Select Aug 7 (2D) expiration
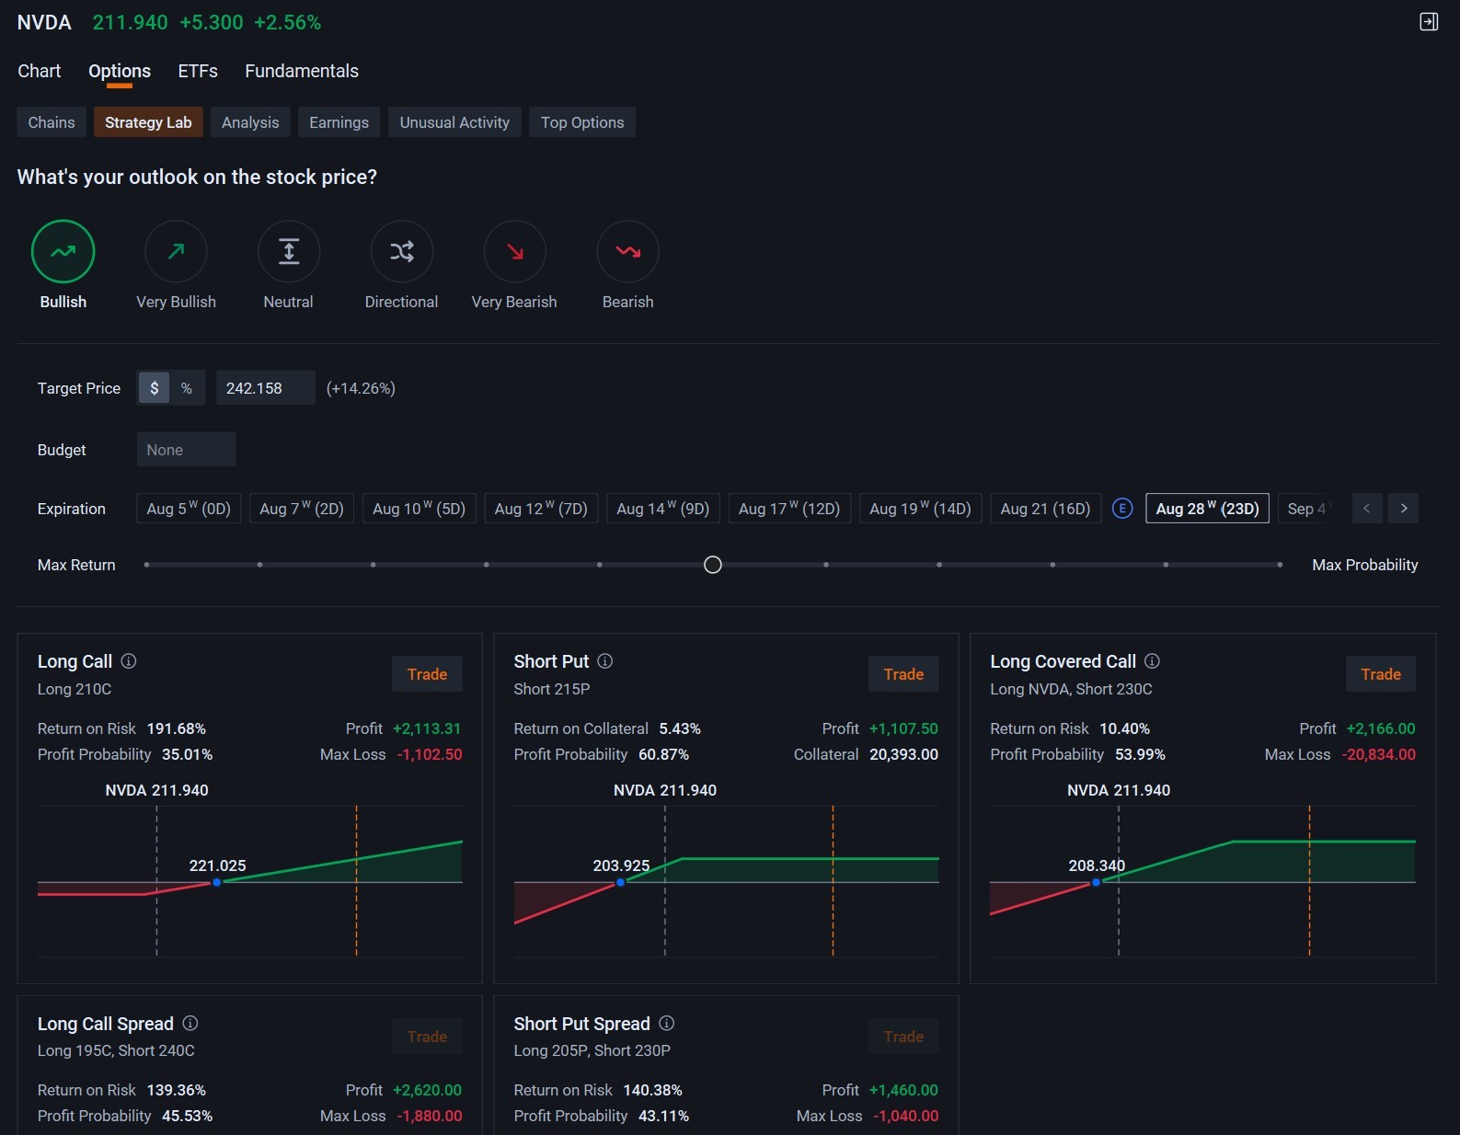Screen dimensions: 1460x1135 302,509
